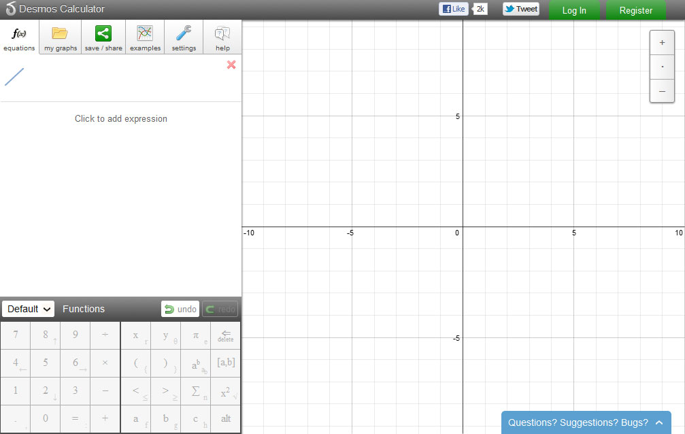Zoom in on graph with plus button

[662, 43]
